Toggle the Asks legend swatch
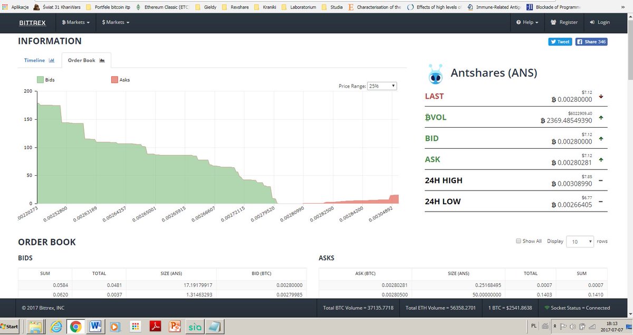 [114, 80]
